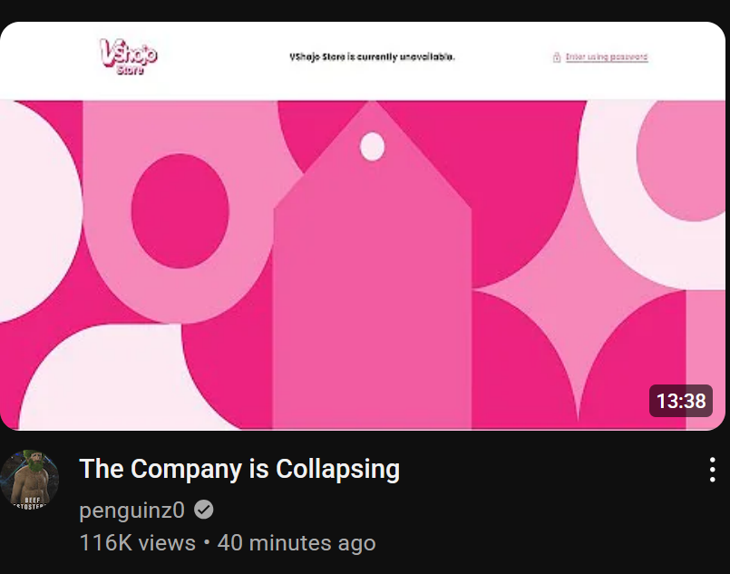Click the verified checkmark badge
Image resolution: width=730 pixels, height=574 pixels.
click(203, 510)
